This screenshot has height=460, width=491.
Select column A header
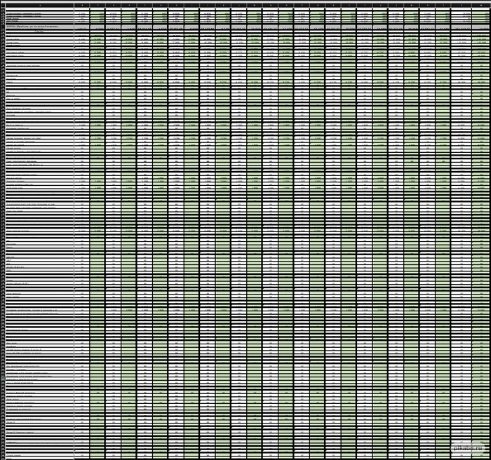tap(40, 5)
